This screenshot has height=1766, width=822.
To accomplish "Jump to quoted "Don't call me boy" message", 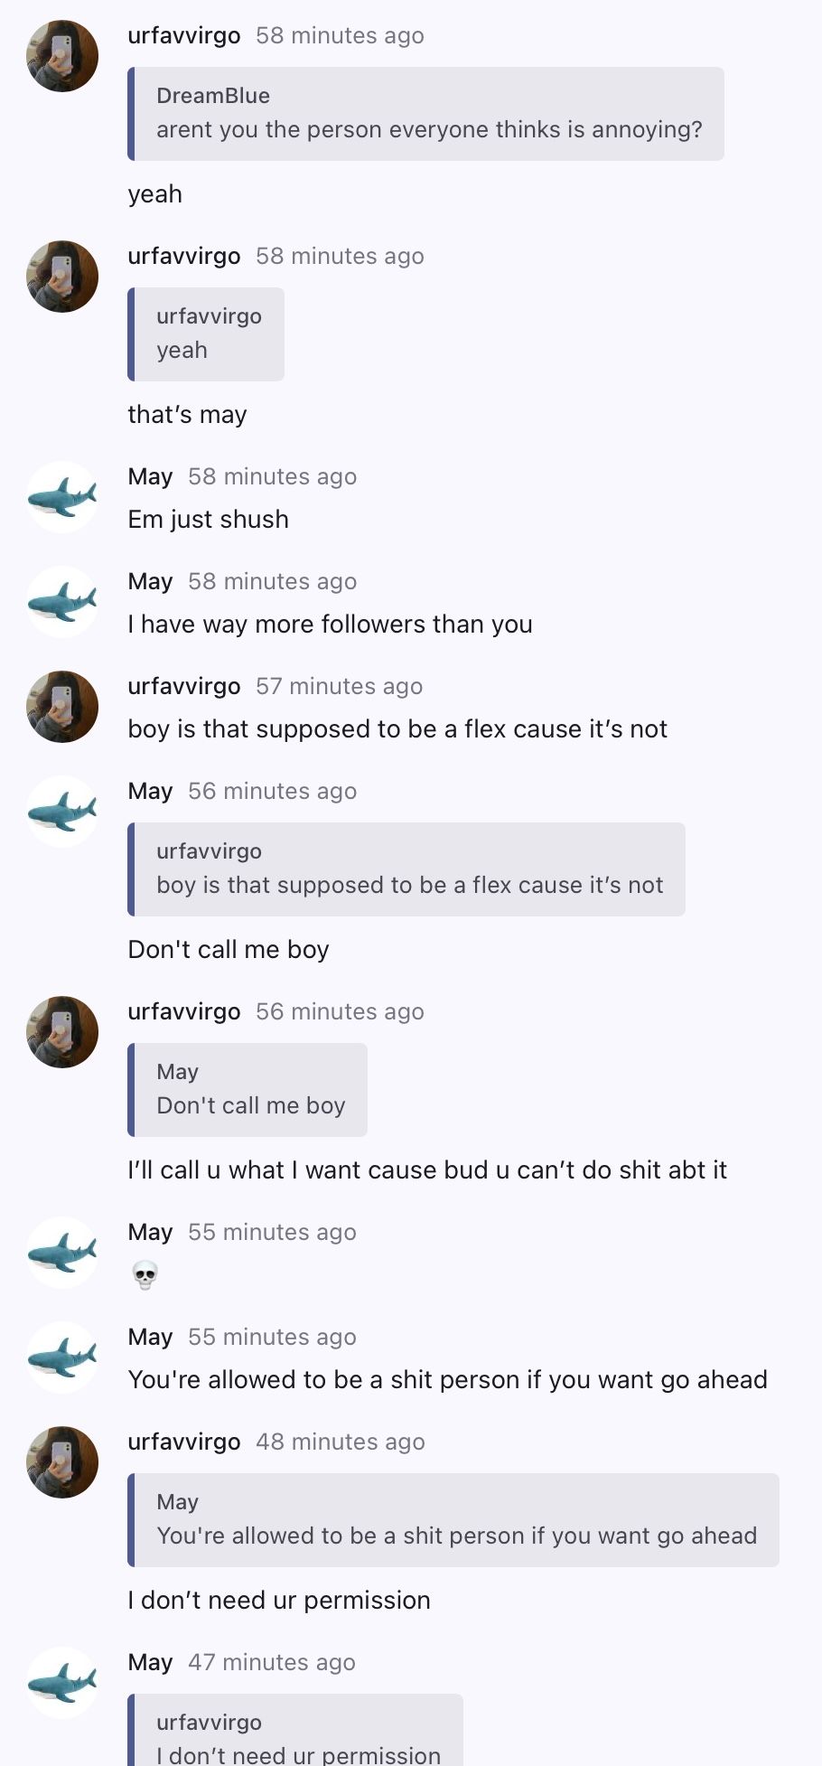I will coord(248,1090).
